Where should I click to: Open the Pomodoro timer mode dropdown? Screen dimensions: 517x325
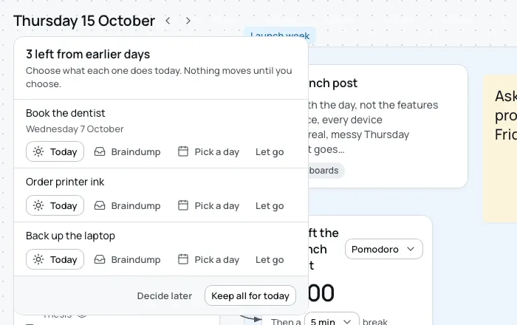384,249
